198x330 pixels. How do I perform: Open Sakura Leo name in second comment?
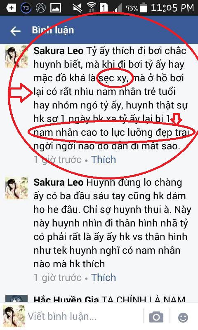59,182
